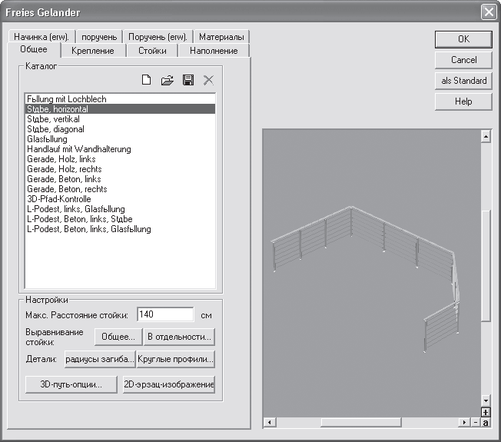Viewport: 501px width, 442px height.
Task: Select 'Glasfьllung' in the catalog list
Action: pos(47,139)
